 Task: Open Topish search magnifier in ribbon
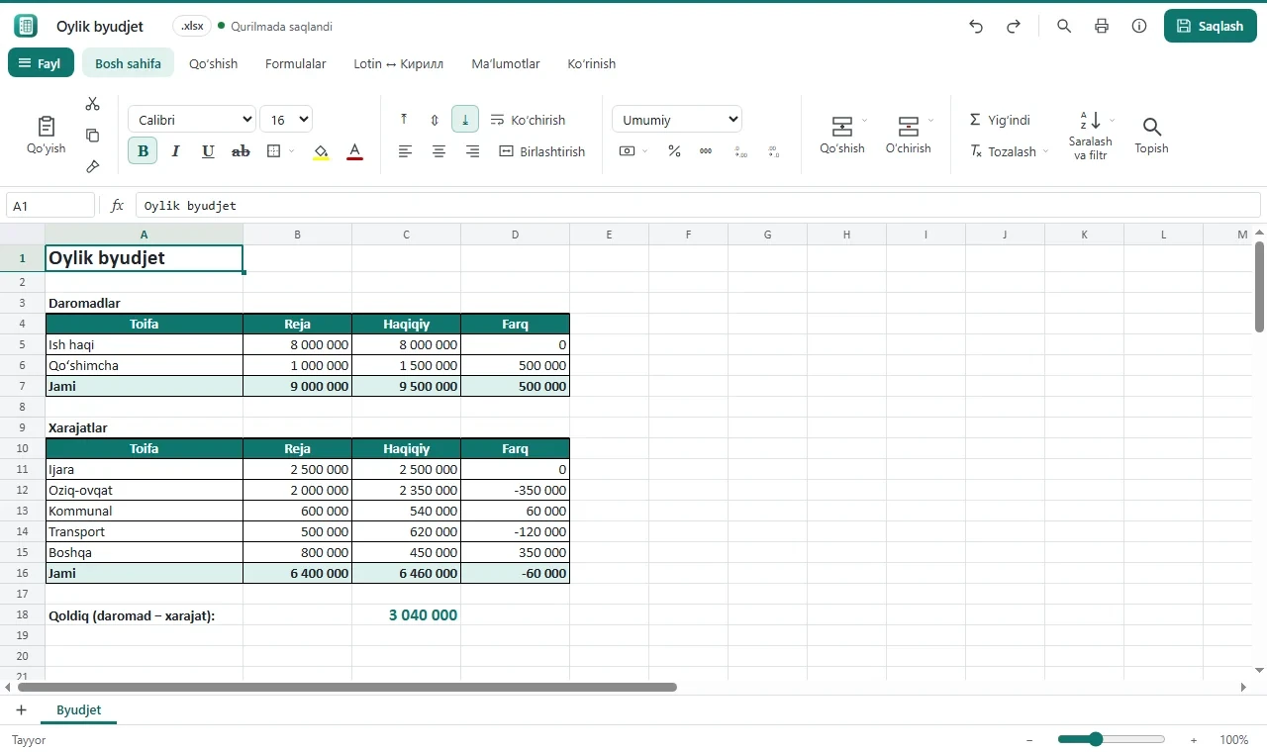1151,136
